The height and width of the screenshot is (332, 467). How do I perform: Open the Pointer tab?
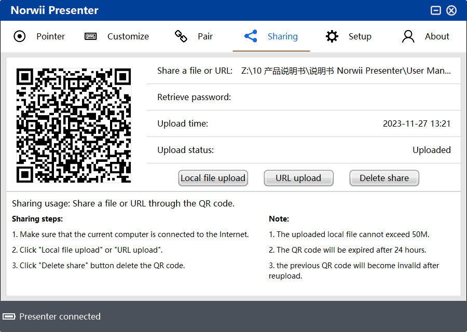39,36
